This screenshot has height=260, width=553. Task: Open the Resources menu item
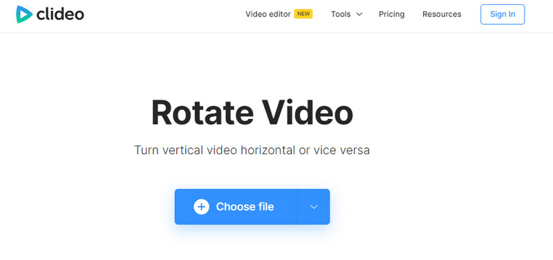point(442,14)
